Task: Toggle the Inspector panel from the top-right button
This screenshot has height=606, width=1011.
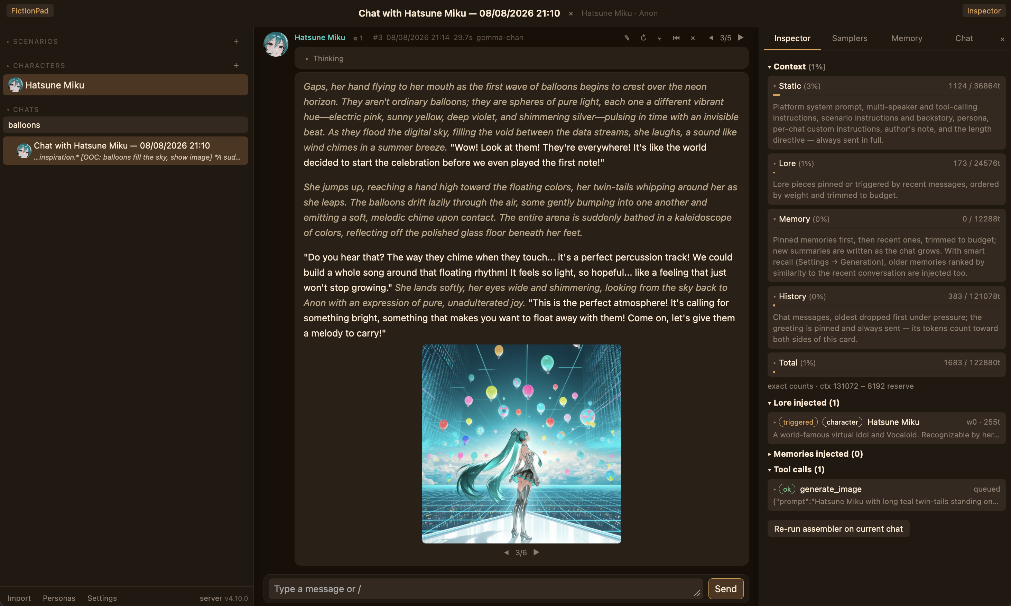Action: (x=984, y=11)
